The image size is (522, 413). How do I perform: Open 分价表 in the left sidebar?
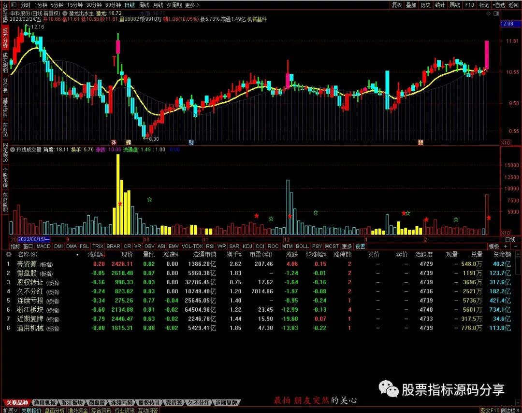5,85
